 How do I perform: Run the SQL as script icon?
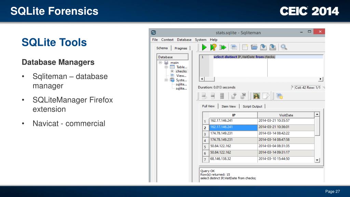point(223,47)
